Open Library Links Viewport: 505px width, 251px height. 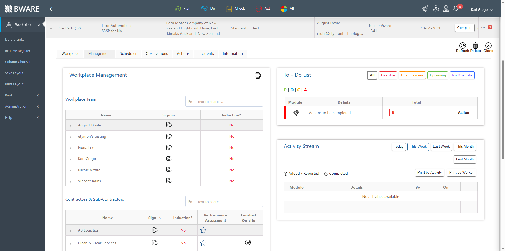coord(14,40)
